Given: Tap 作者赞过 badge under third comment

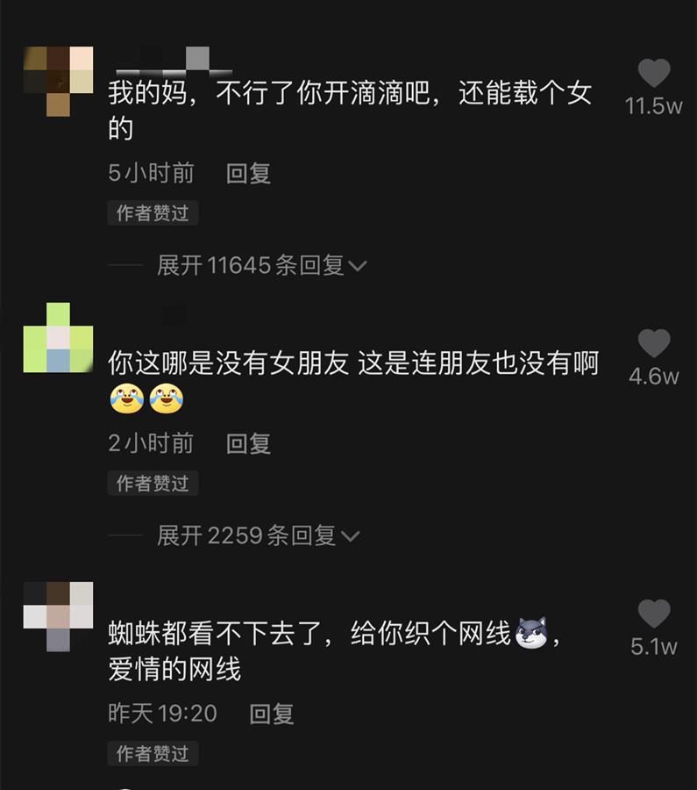Looking at the screenshot, I should (153, 753).
